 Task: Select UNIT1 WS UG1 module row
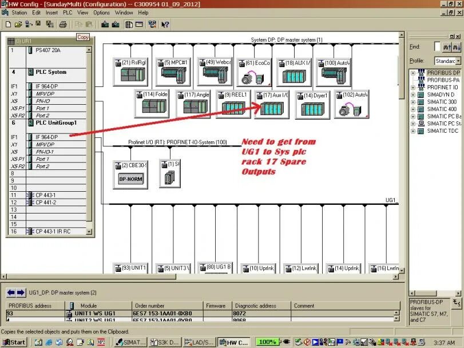click(200, 314)
